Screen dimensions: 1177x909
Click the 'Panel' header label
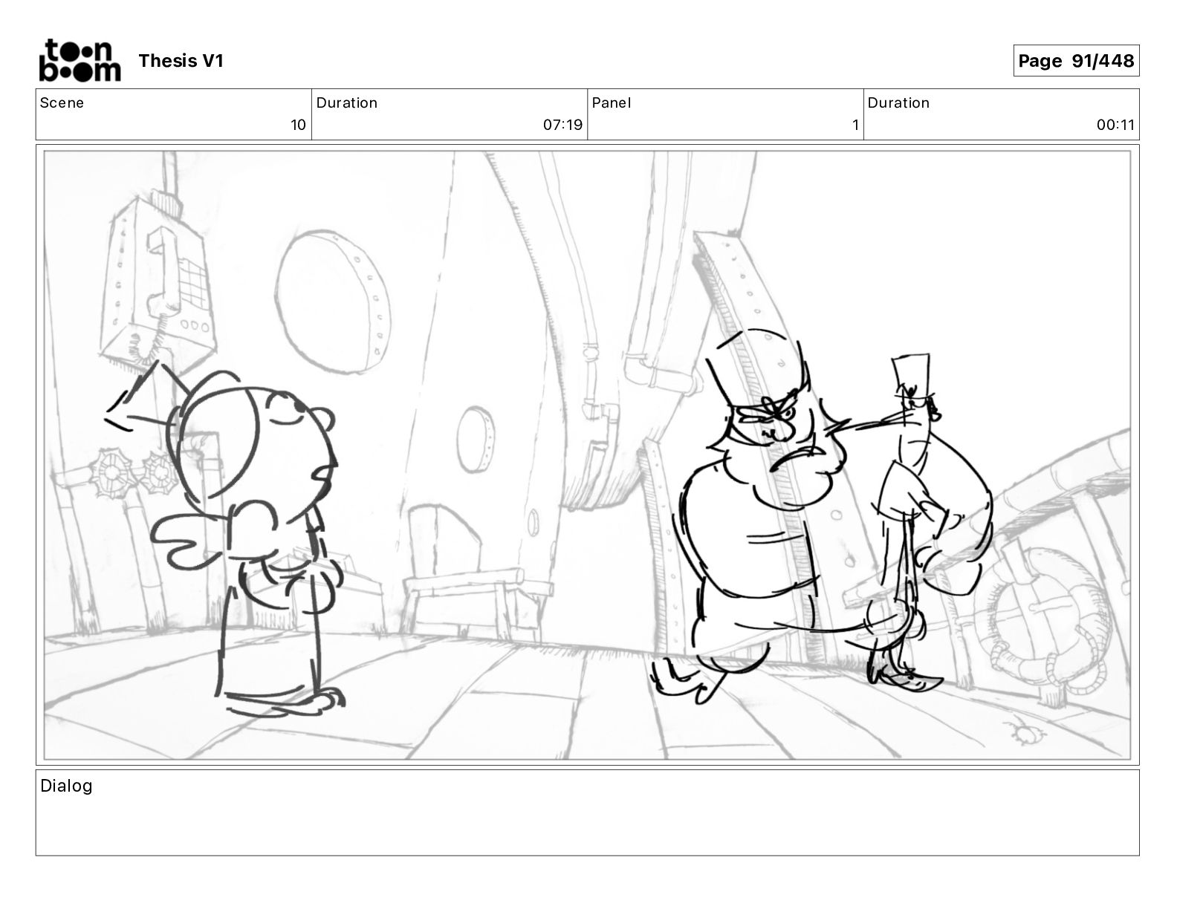[x=612, y=102]
